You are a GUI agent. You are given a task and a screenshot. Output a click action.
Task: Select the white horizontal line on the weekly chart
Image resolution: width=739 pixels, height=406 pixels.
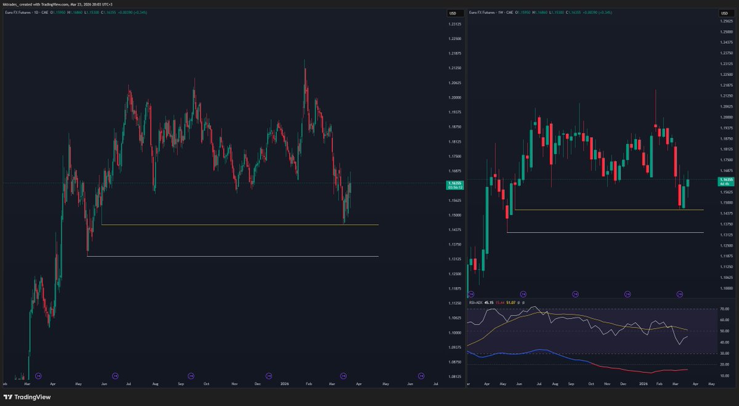tap(605, 232)
